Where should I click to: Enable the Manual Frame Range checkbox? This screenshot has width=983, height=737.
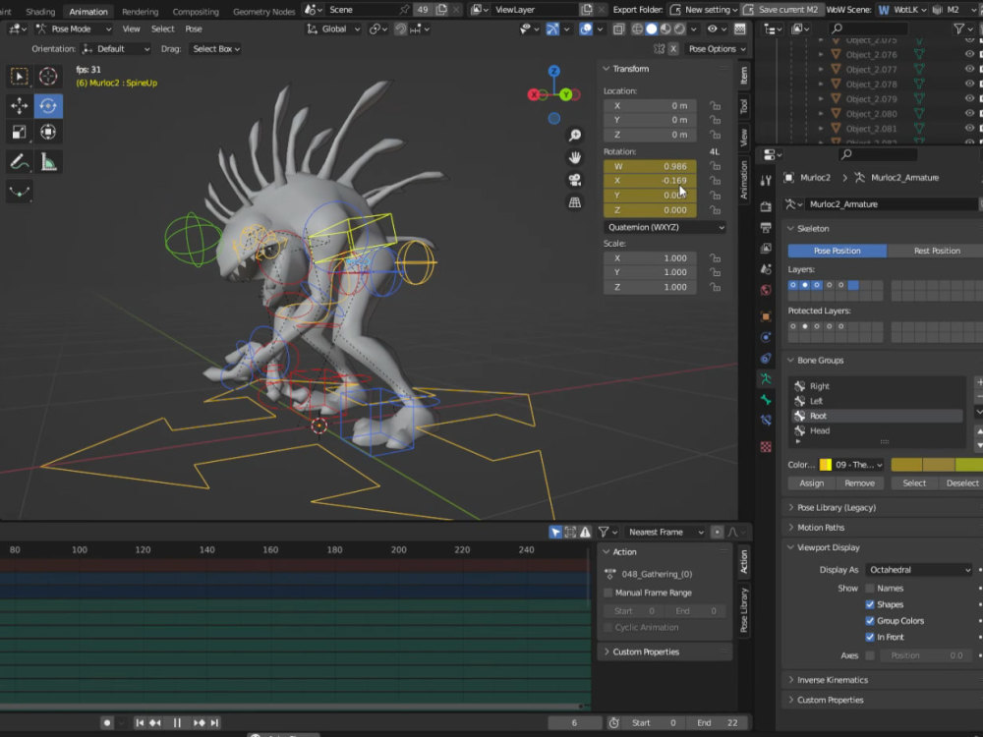[607, 593]
